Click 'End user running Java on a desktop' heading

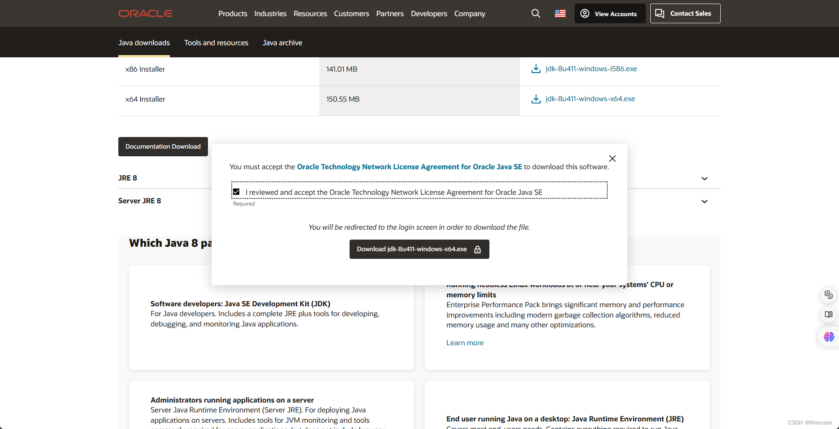[565, 419]
